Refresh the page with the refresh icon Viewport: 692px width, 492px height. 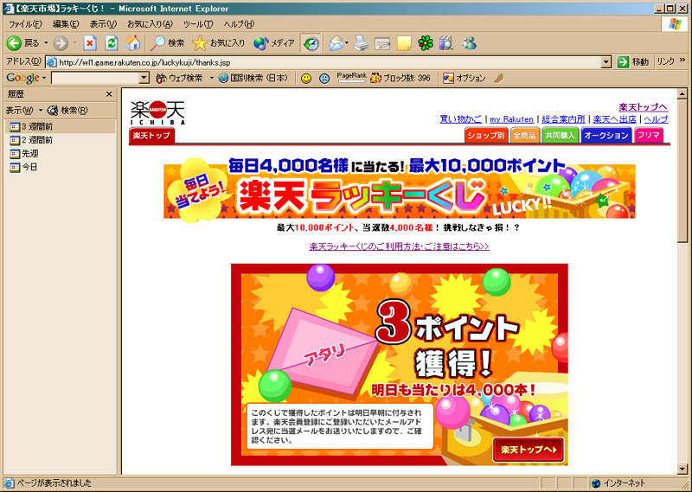point(112,43)
